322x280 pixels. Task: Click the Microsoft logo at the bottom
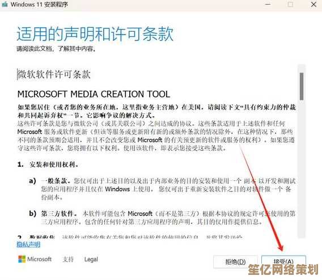pyautogui.click(x=35, y=259)
